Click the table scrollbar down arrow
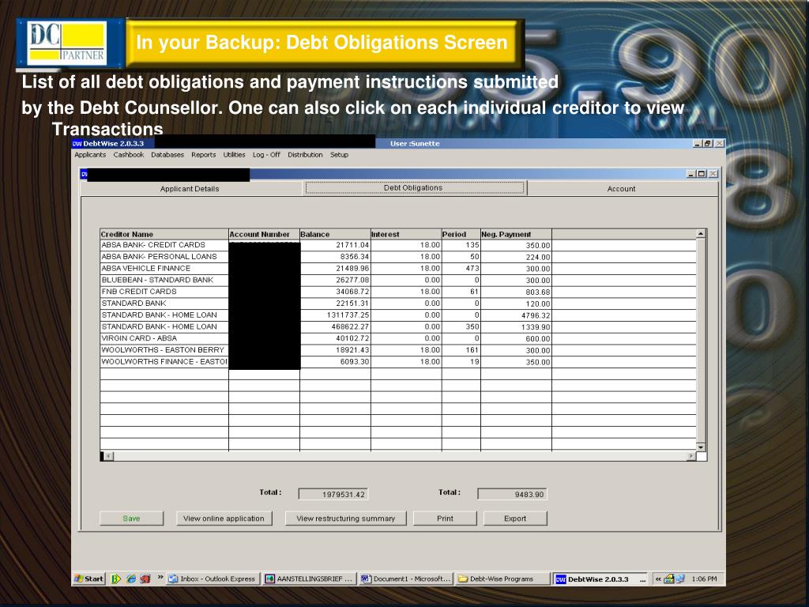The image size is (809, 607). 701,447
